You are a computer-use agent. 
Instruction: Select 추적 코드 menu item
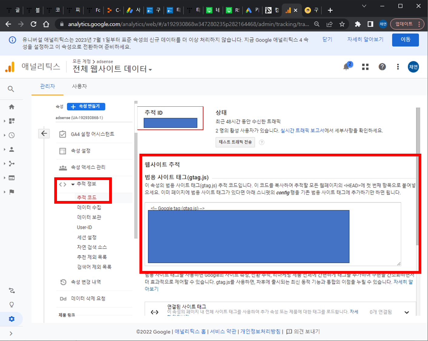click(x=87, y=197)
